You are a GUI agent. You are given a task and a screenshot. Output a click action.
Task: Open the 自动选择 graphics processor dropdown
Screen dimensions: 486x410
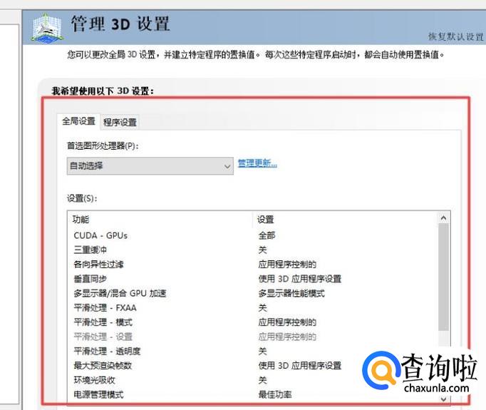click(x=150, y=166)
